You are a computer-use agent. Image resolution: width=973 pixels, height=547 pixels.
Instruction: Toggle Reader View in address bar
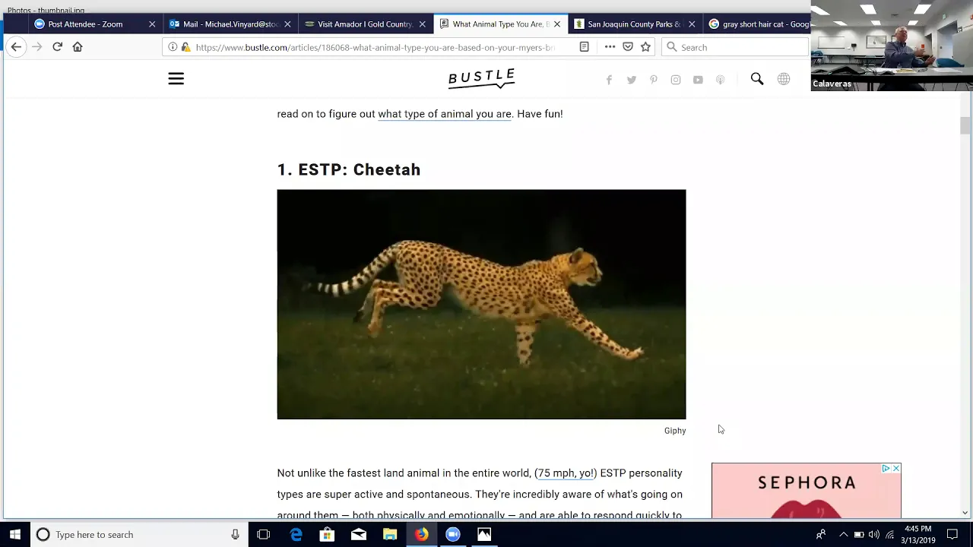[x=584, y=47]
